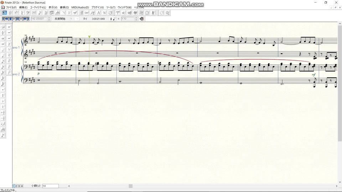
Task: Click the horizontal scrollbar thumb
Action: (131, 186)
